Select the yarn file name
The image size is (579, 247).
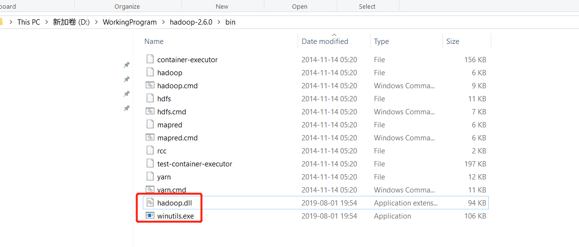pos(164,177)
